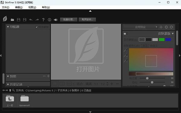This screenshot has width=181, height=113.
Task: Toggle the 预览蒙板 checkbox in the navigator
Action: tap(37, 27)
